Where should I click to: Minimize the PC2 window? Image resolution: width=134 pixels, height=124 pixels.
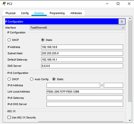coord(107,4)
